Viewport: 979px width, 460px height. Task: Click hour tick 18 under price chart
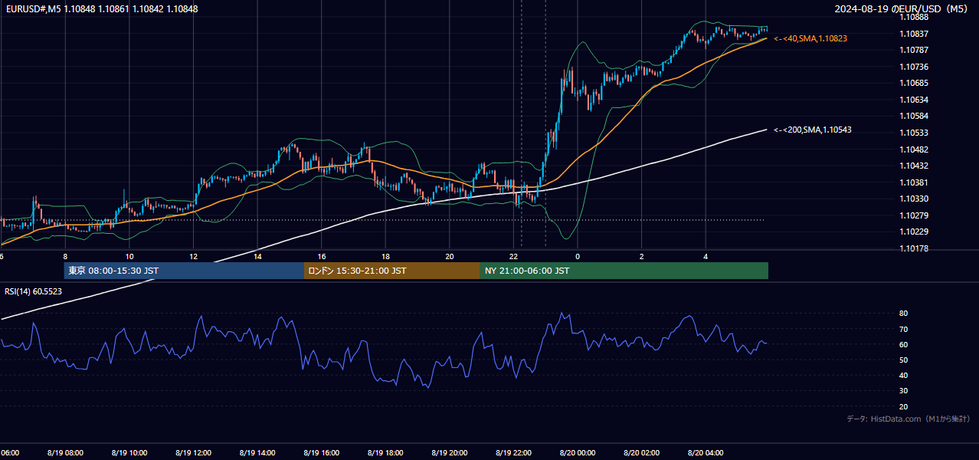pyautogui.click(x=385, y=257)
